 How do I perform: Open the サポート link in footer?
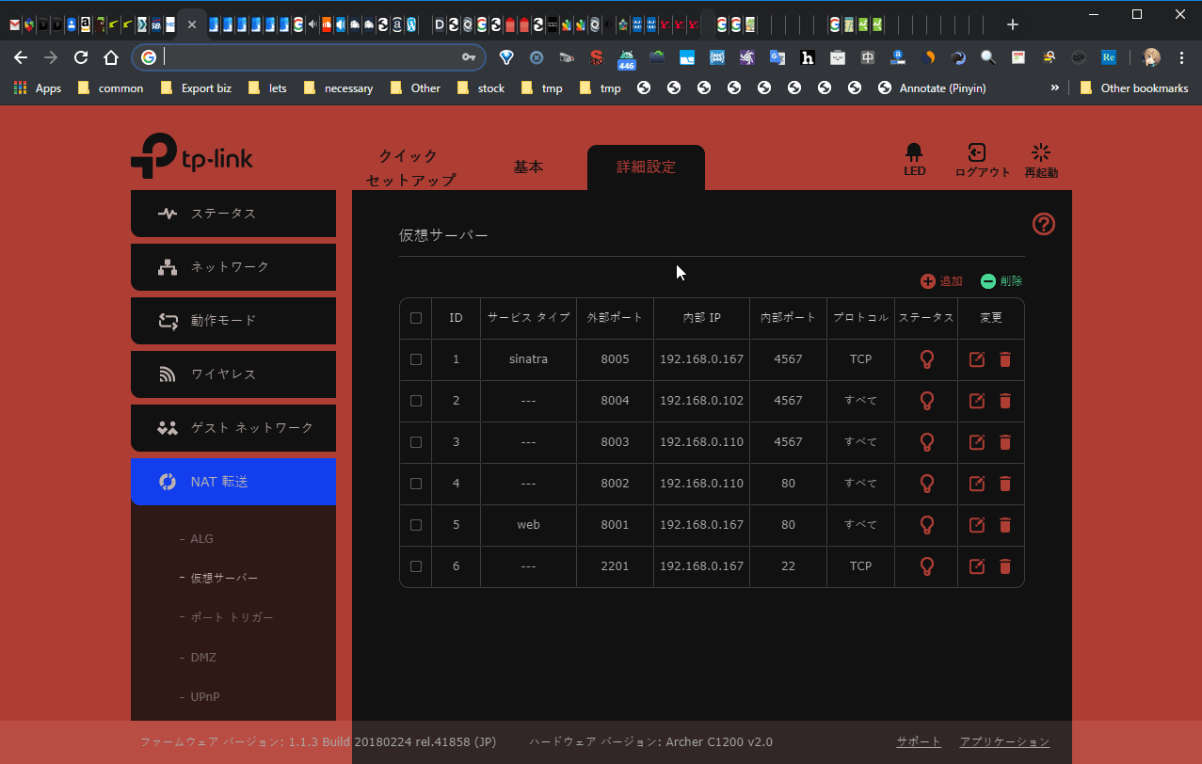click(918, 742)
